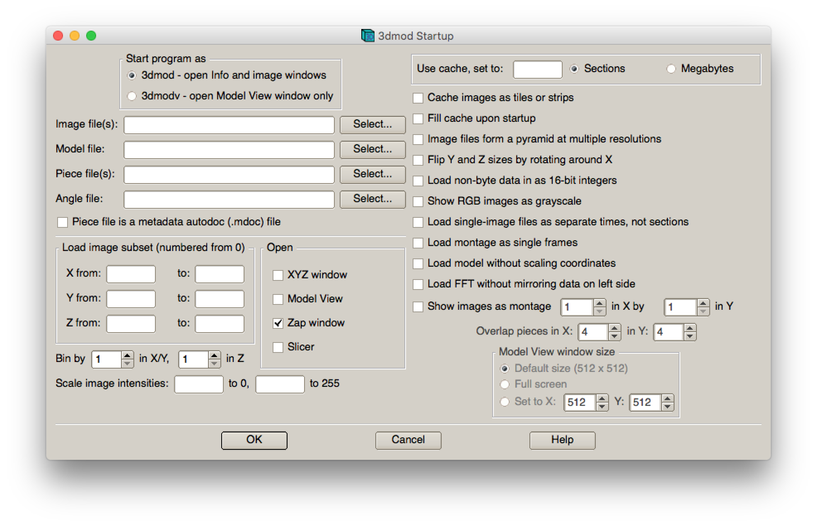The image size is (817, 526).
Task: Increase montage in Y value
Action: tap(703, 304)
